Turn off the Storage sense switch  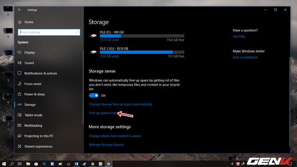94,96
